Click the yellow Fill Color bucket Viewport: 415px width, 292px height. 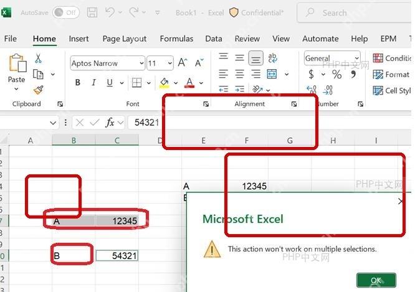coord(164,83)
